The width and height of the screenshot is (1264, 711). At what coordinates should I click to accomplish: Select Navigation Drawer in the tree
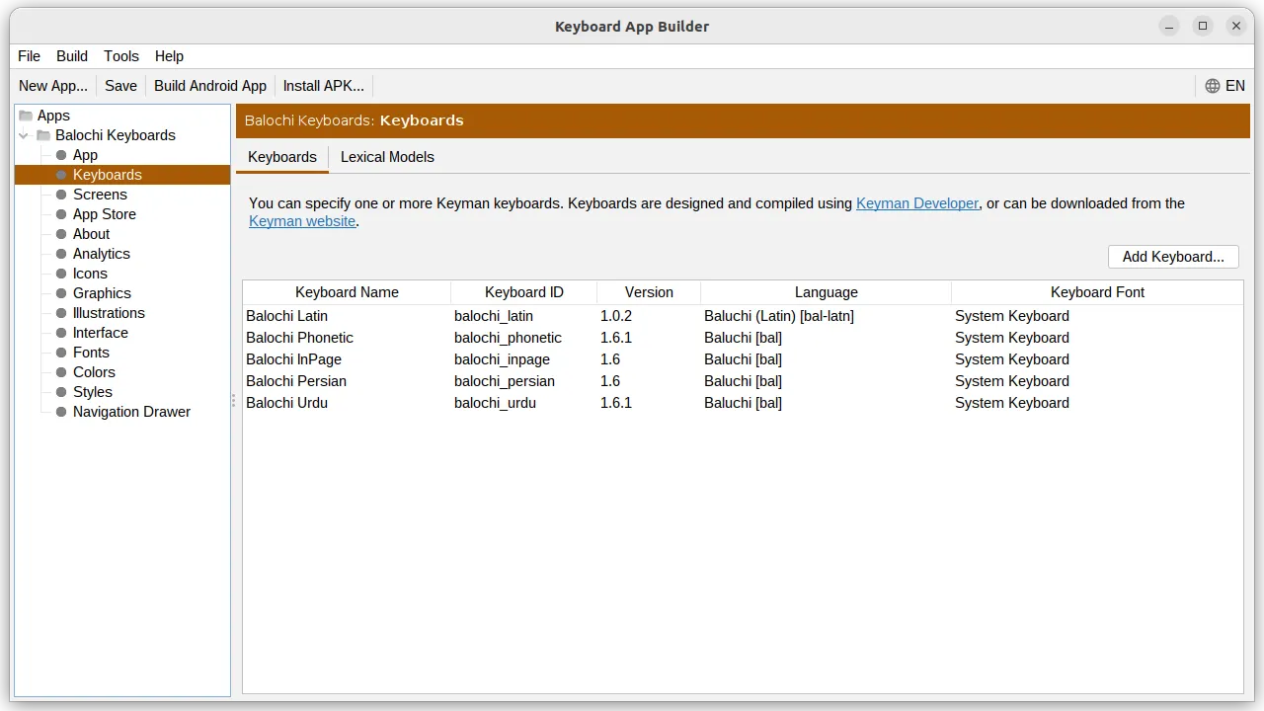pos(131,412)
